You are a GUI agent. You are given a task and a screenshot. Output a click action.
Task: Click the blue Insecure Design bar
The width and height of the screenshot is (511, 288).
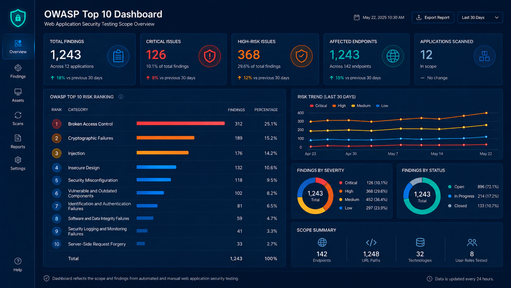tap(156, 167)
